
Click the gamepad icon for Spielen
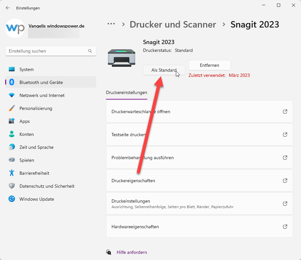coord(12,160)
